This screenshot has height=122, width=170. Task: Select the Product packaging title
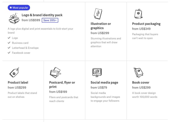(x=146, y=24)
